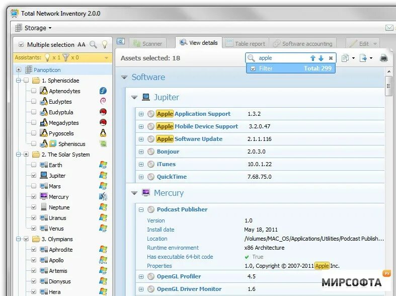
Task: Uncheck the 3. Olympians group checkbox
Action: (x=26, y=239)
